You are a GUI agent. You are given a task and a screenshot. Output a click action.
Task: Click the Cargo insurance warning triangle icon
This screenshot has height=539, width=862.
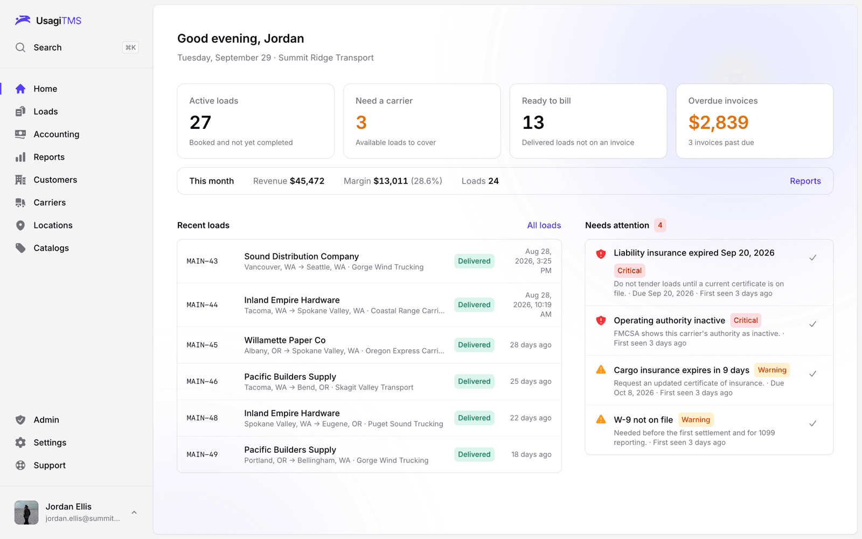pyautogui.click(x=601, y=370)
